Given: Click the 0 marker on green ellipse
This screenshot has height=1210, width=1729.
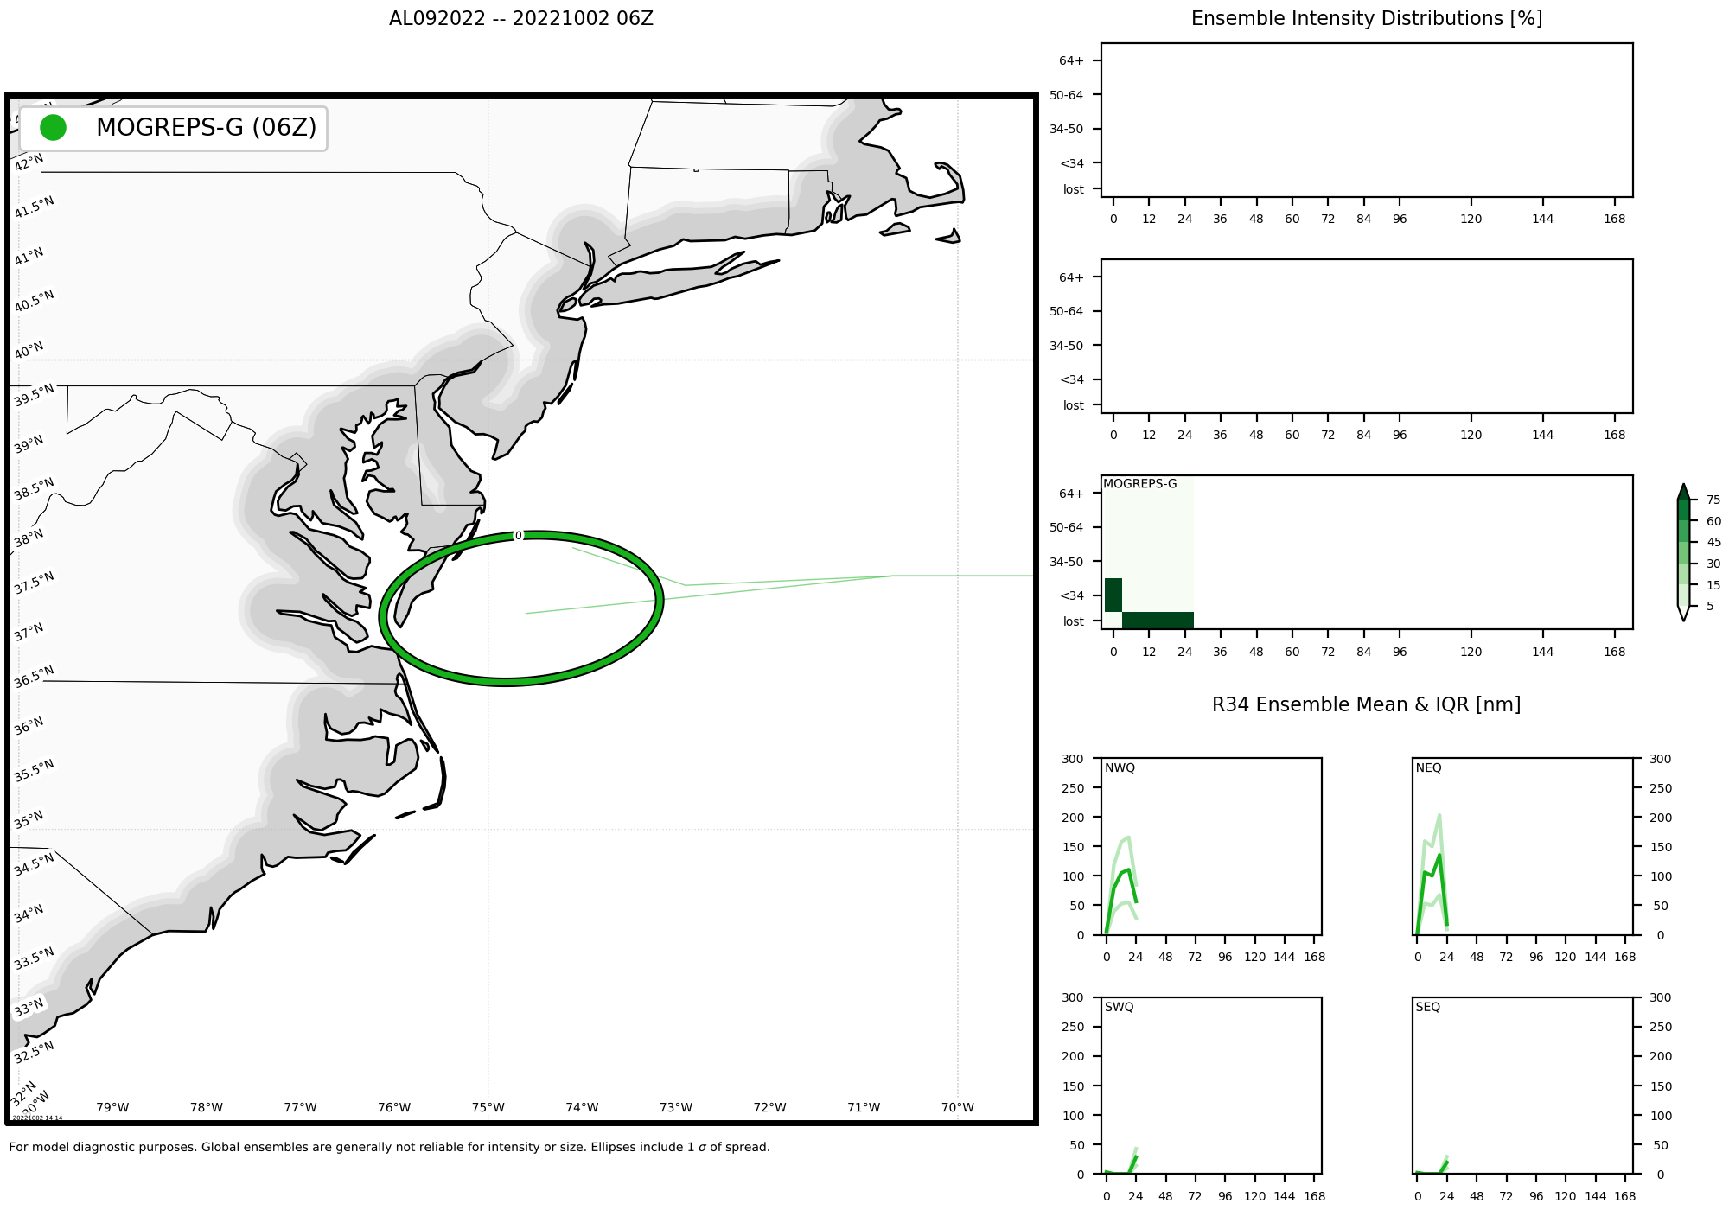Looking at the screenshot, I should click(x=519, y=536).
